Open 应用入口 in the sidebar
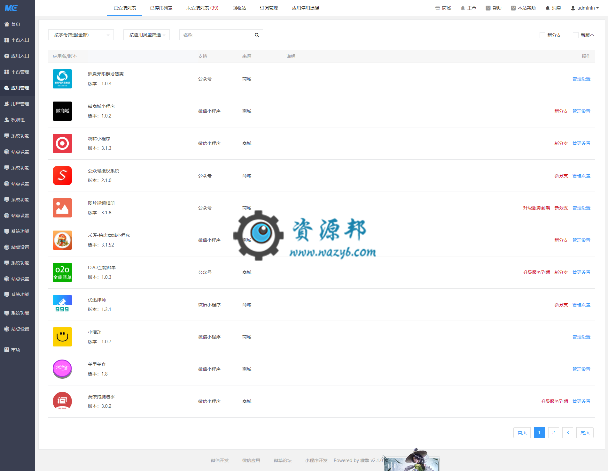This screenshot has height=471, width=608. point(17,56)
